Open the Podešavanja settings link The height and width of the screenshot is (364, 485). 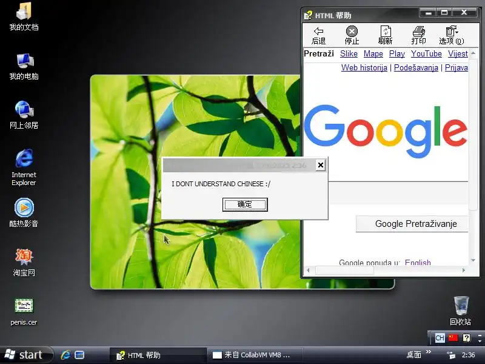416,67
